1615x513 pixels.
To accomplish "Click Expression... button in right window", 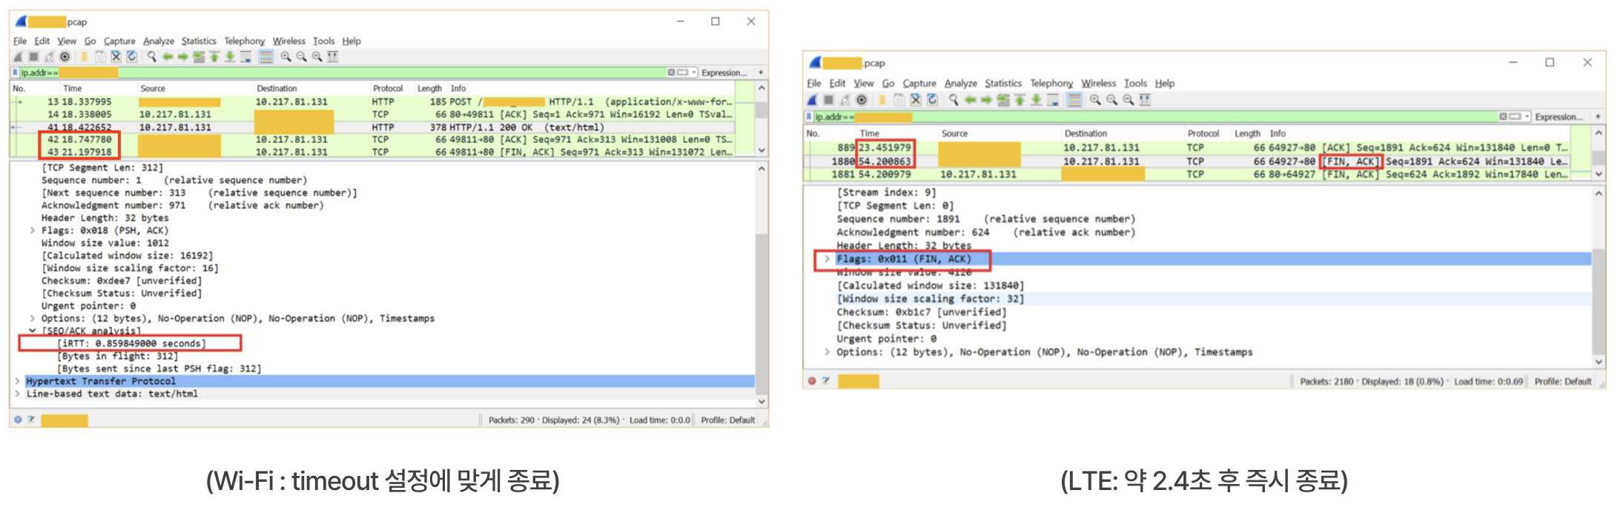I will point(1559,116).
